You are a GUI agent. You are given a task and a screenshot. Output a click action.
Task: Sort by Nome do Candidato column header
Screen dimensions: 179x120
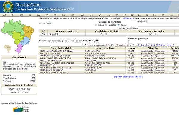pos(61,48)
